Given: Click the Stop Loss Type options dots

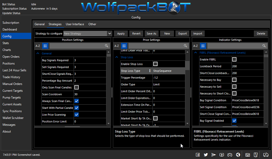Looking at the screenshot, I should [x=150, y=71].
